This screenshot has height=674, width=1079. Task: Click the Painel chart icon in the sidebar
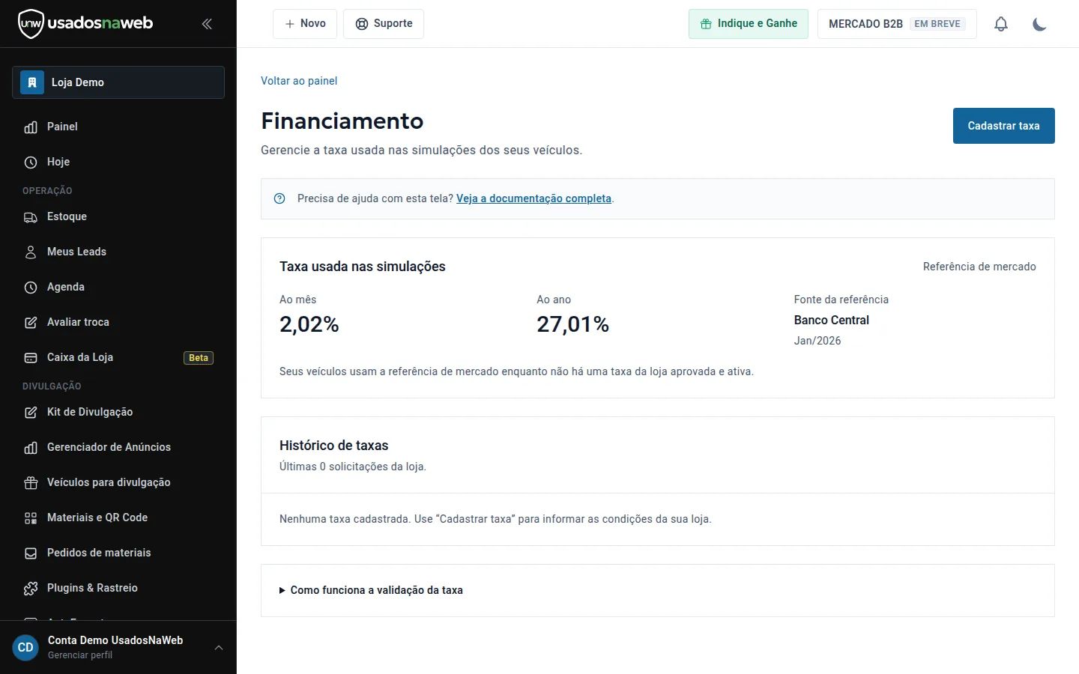pyautogui.click(x=31, y=127)
